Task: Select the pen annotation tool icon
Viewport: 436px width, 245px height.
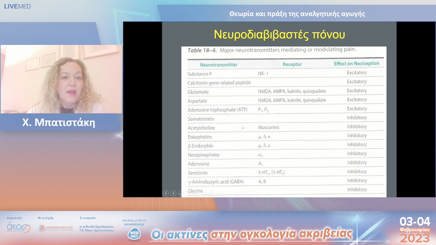Action: click(x=181, y=193)
